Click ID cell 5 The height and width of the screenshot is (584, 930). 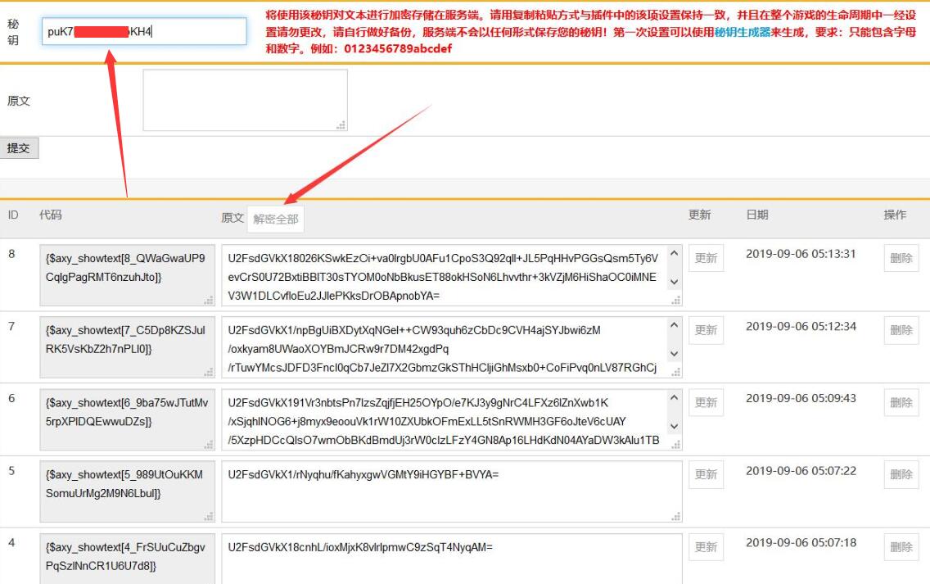[11, 471]
